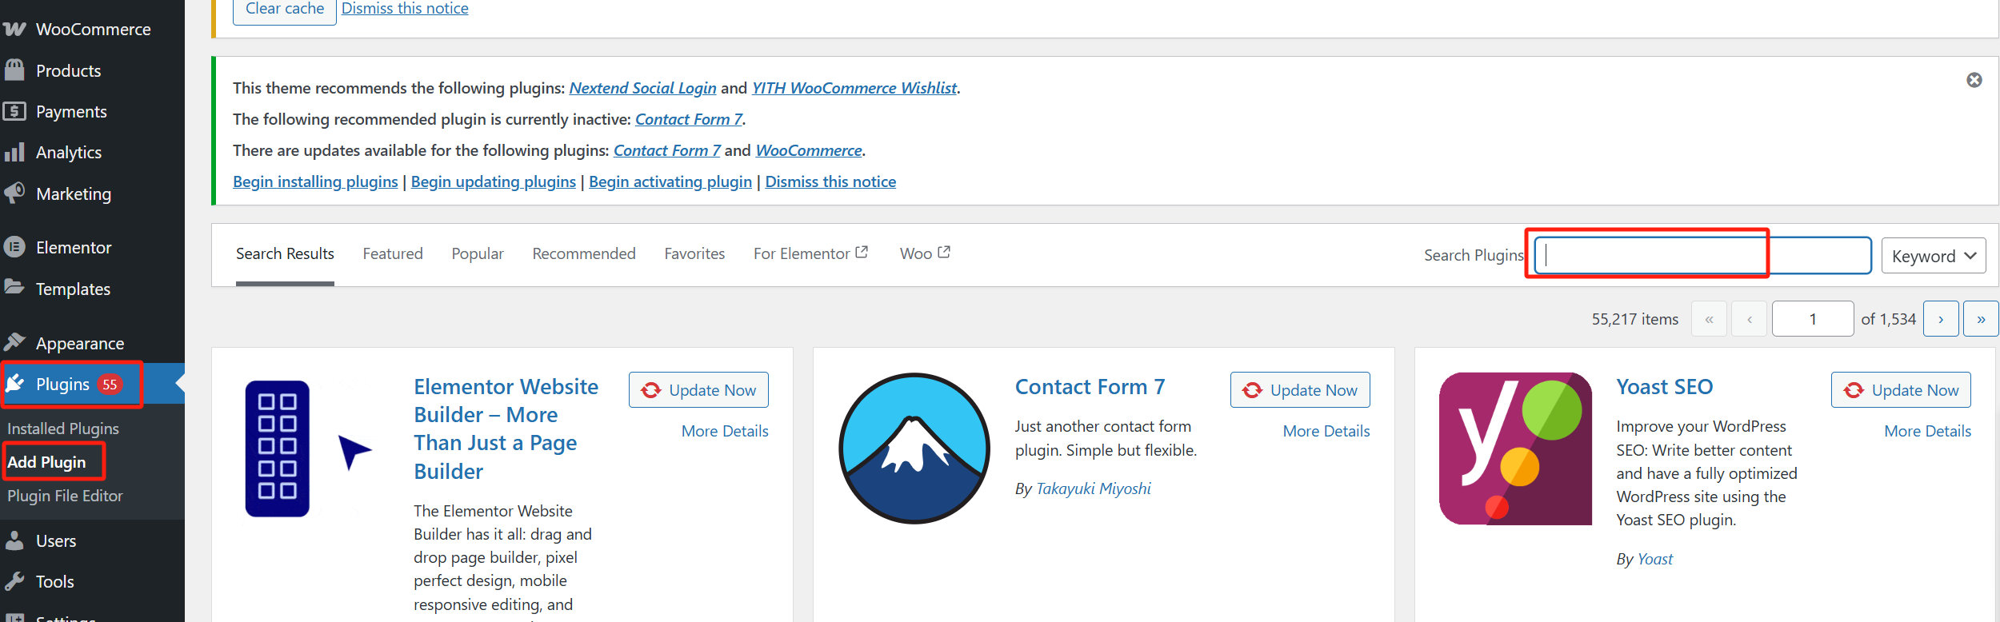The image size is (2000, 622).
Task: Click the Marketing megaphone icon
Action: [x=14, y=193]
